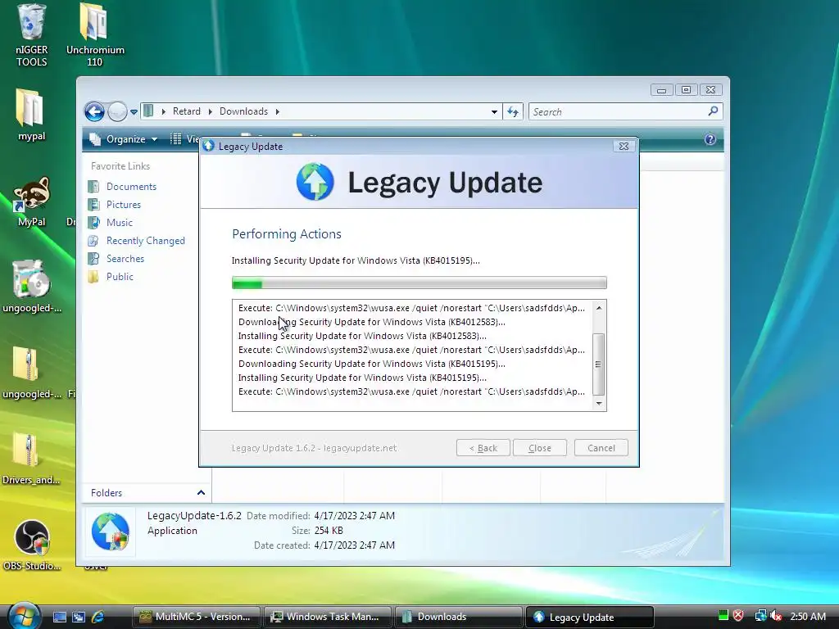Viewport: 839px width, 629px height.
Task: Click the green tray indicator icon
Action: (723, 616)
